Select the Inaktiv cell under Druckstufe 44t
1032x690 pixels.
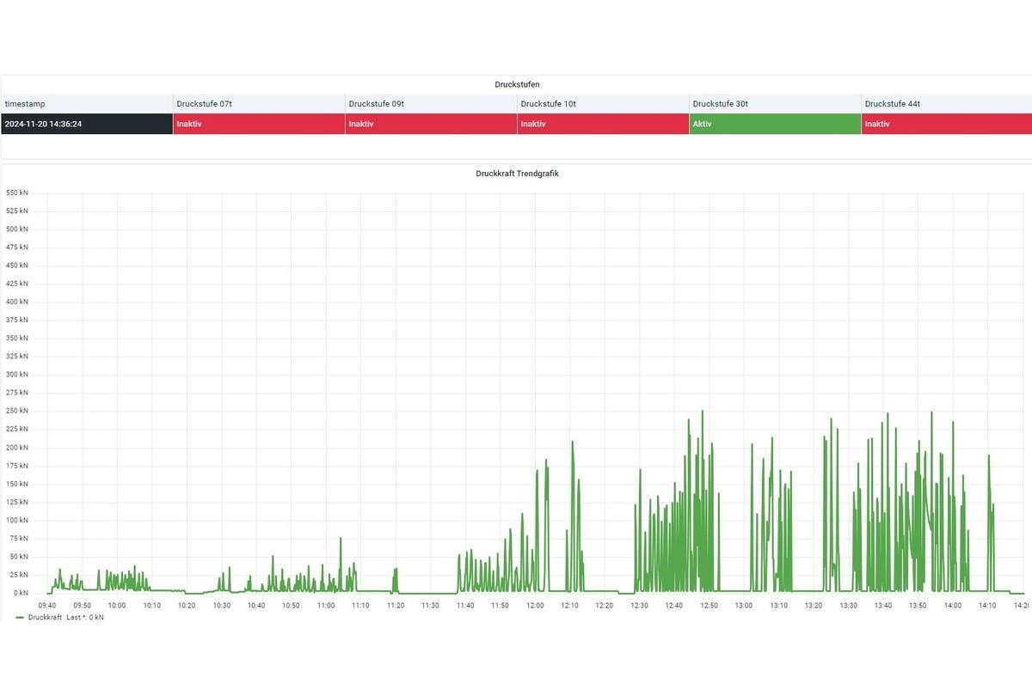[946, 124]
